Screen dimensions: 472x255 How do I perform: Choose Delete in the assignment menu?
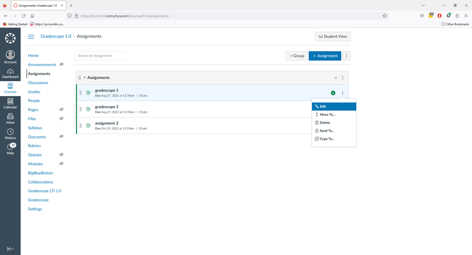click(x=334, y=123)
